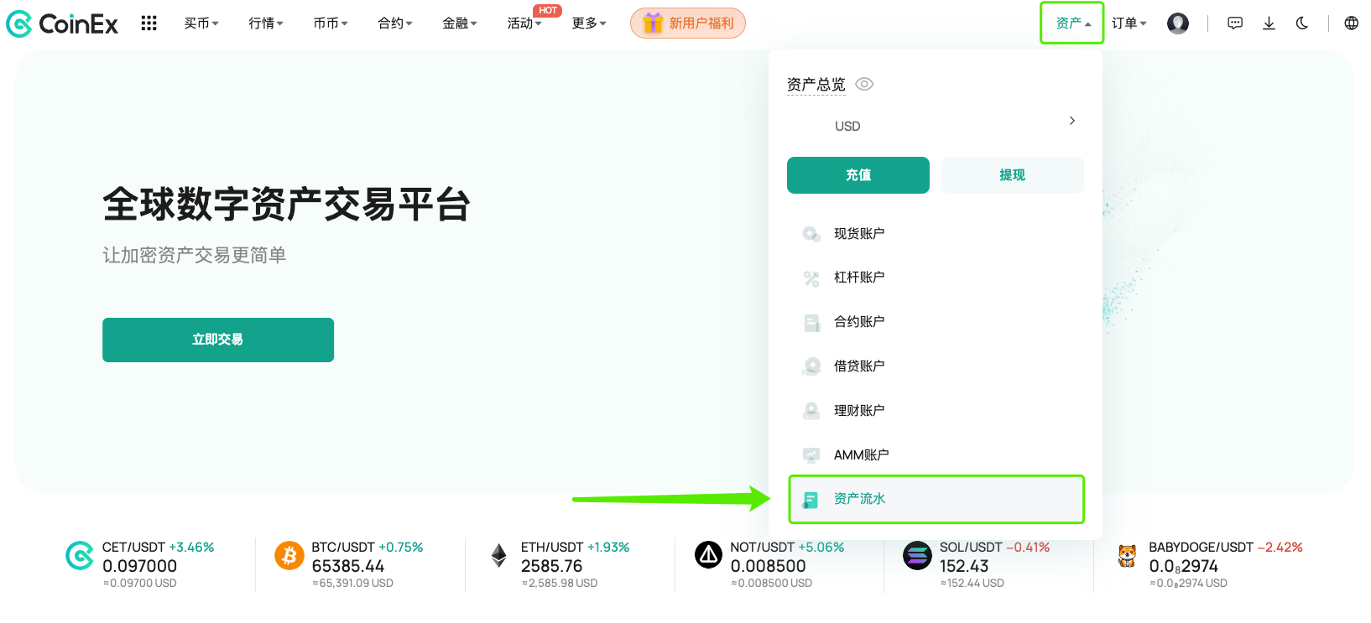The image size is (1371, 623).
Task: Expand the 活动 dropdown menu
Action: coord(524,23)
